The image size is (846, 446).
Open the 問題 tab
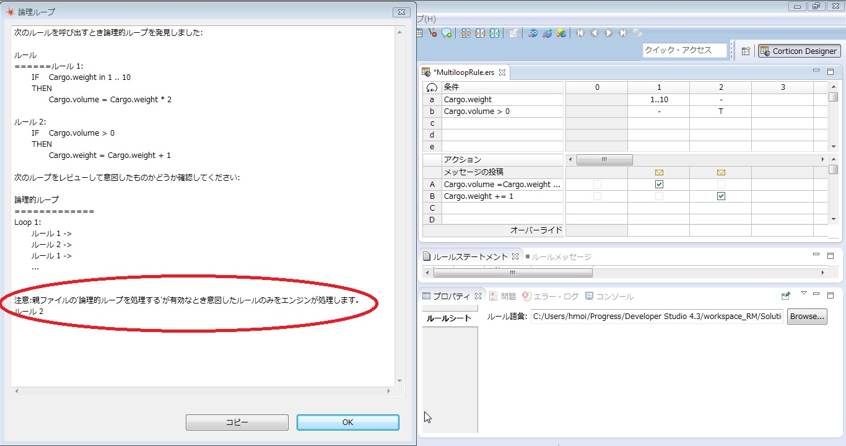[x=503, y=297]
